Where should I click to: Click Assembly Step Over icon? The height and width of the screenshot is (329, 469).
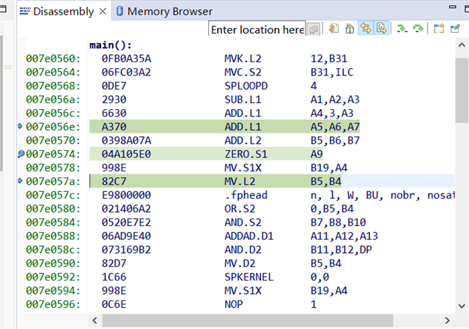[x=418, y=29]
